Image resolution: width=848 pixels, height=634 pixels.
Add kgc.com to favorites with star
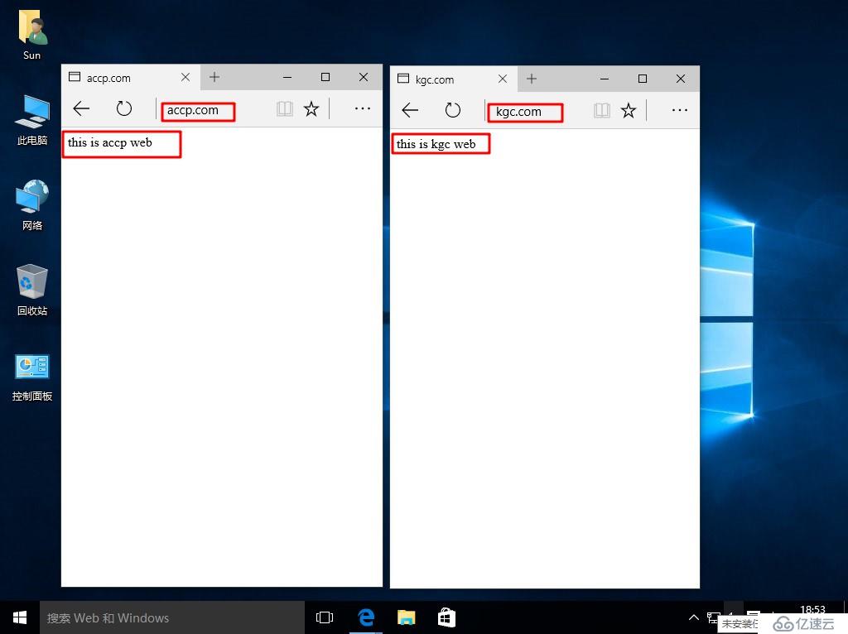pos(628,111)
